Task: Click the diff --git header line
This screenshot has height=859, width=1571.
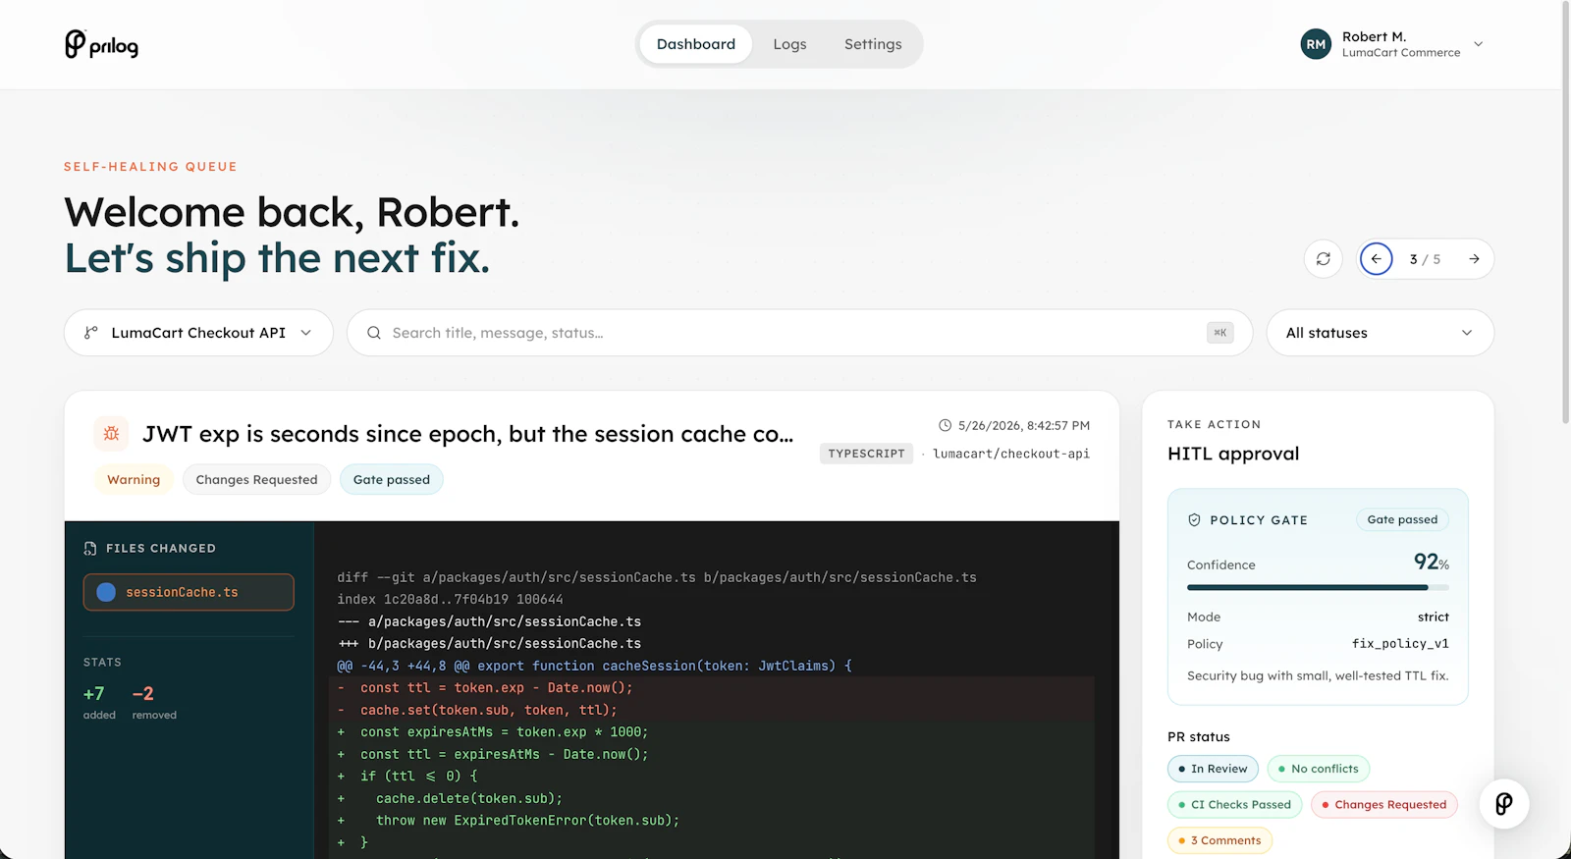Action: pos(657,577)
